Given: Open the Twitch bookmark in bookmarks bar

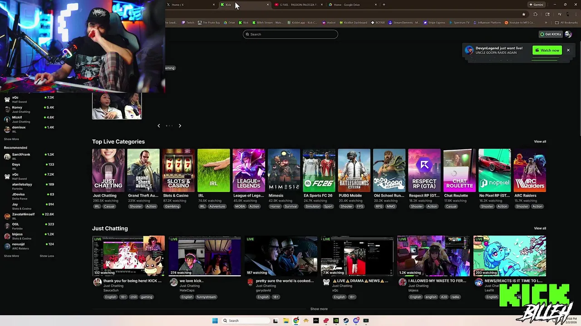Looking at the screenshot, I should (188, 23).
